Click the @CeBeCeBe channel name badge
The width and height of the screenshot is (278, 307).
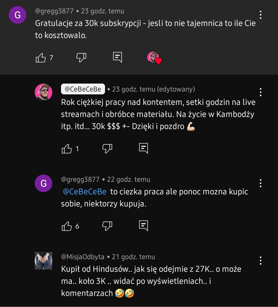click(x=83, y=89)
